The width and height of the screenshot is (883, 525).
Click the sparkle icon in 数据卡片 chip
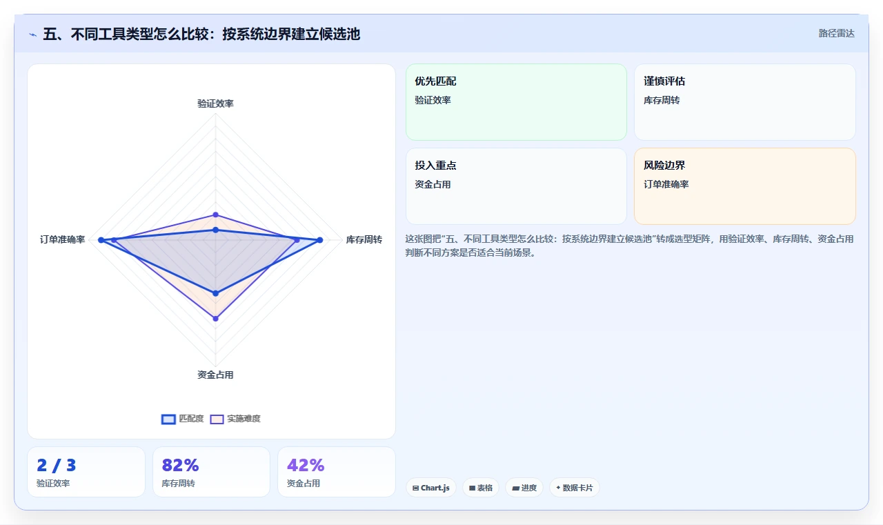pos(558,488)
